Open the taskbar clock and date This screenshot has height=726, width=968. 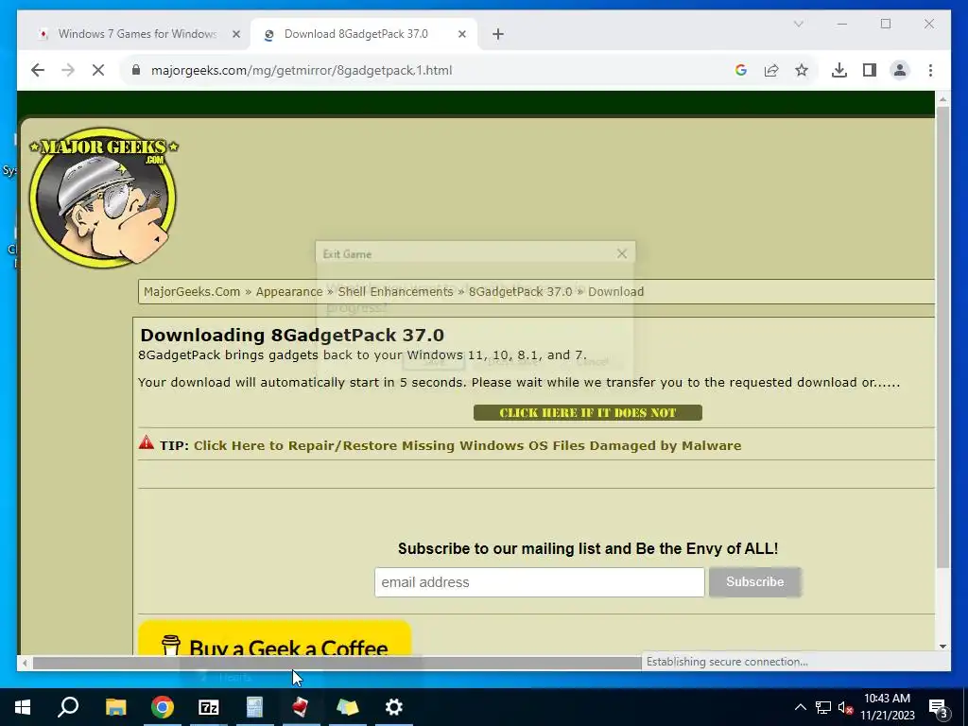887,707
